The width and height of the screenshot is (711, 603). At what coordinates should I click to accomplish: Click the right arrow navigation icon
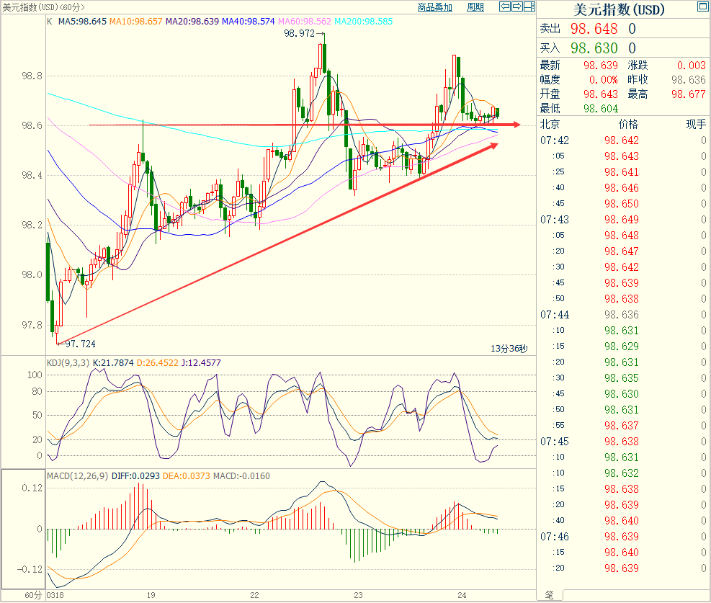[517, 7]
